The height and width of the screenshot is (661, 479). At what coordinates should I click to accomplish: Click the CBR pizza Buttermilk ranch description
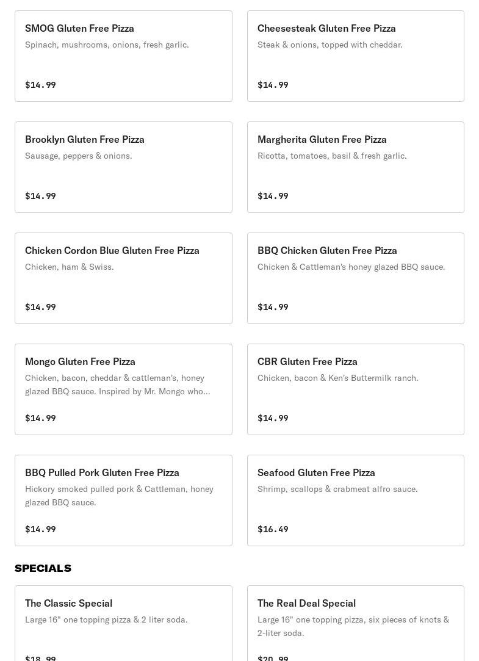point(337,378)
